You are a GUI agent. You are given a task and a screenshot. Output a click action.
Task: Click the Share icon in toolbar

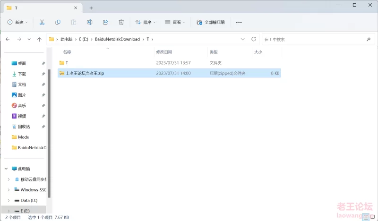(x=105, y=22)
